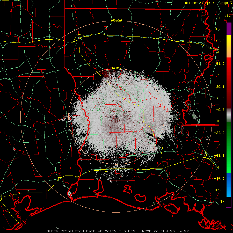Click the 45.6 velocity scale value
The width and height of the screenshot is (233, 233).
click(220, 75)
